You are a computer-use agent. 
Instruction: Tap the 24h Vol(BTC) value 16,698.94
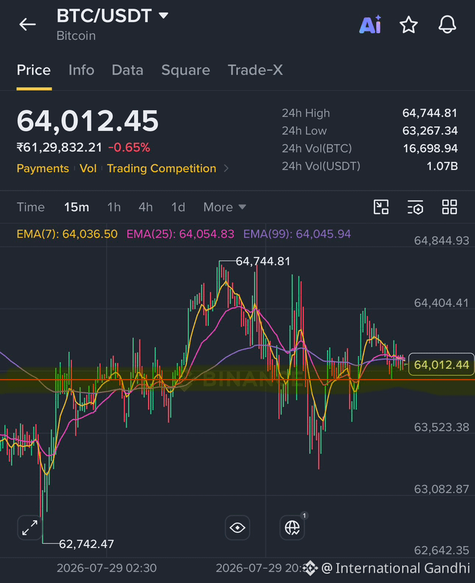click(430, 148)
